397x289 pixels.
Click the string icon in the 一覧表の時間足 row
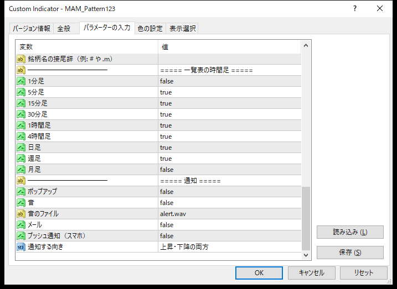click(21, 70)
